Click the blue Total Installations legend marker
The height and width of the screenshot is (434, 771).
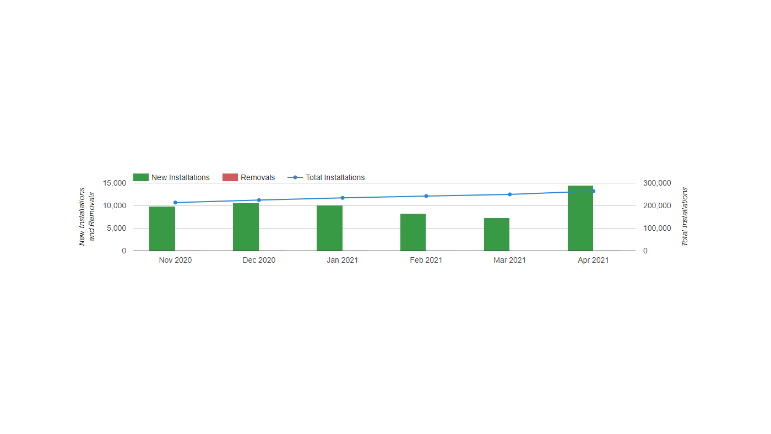coord(295,177)
